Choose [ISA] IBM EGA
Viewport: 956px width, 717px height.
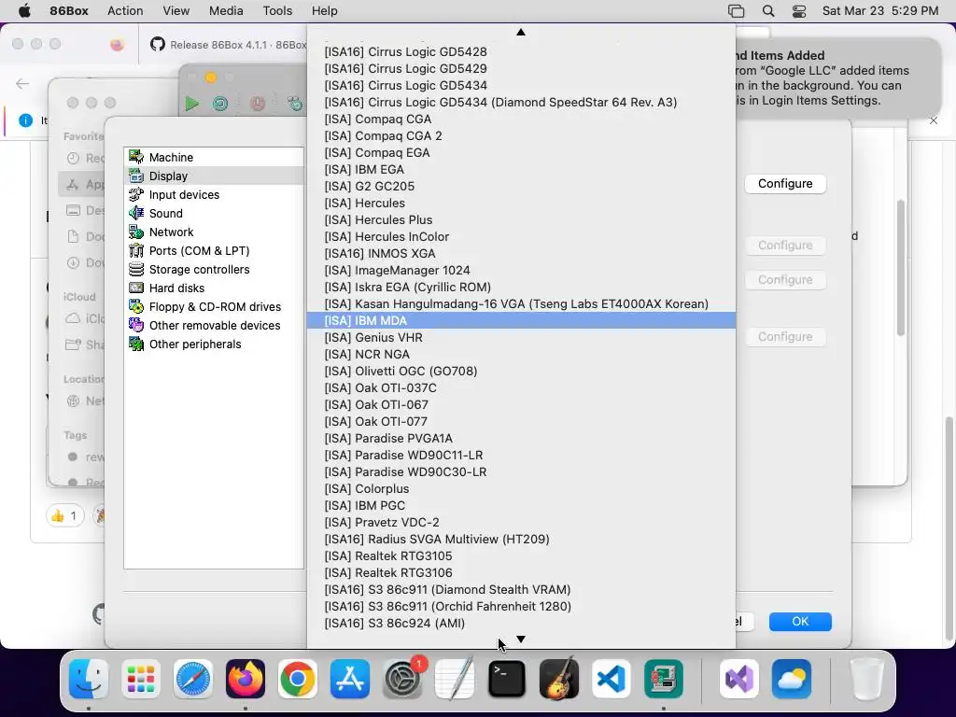pyautogui.click(x=521, y=170)
